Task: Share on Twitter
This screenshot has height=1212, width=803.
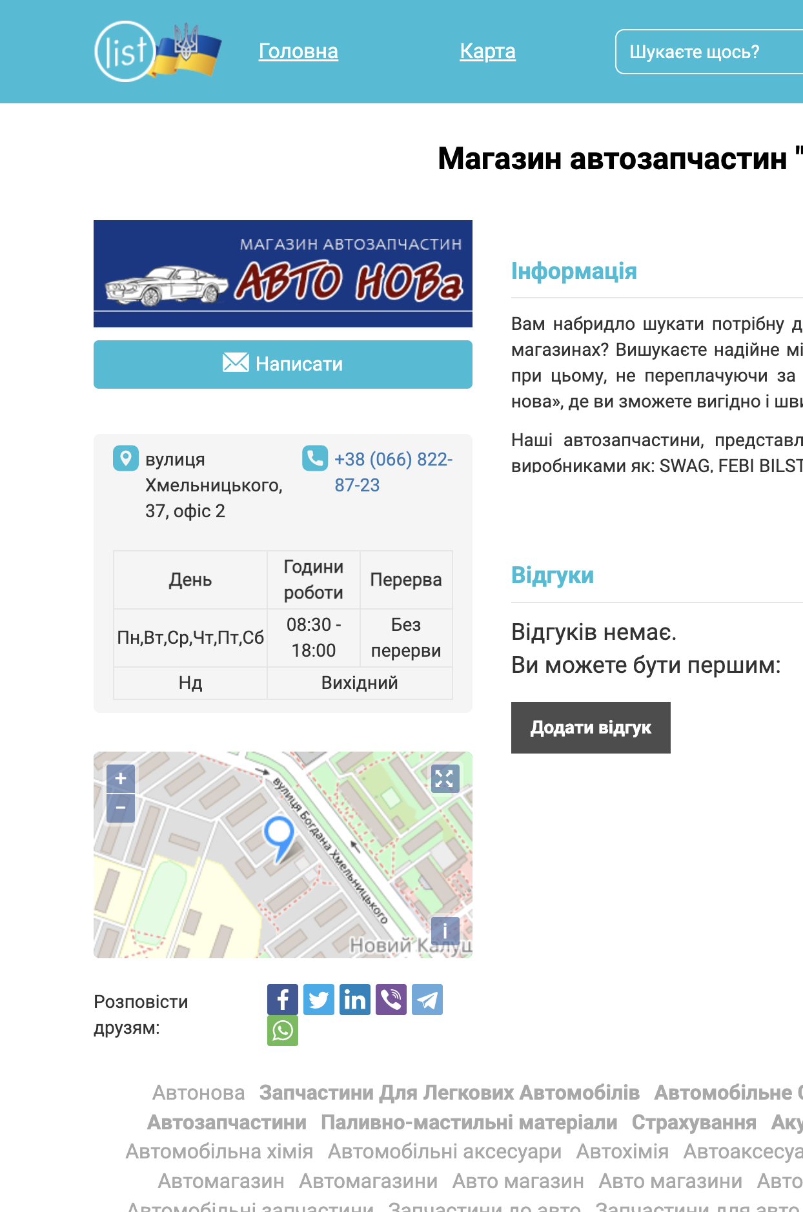Action: (x=319, y=1000)
